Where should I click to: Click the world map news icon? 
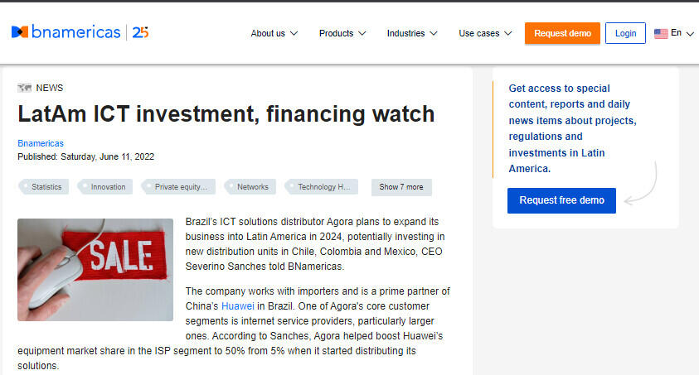[24, 88]
